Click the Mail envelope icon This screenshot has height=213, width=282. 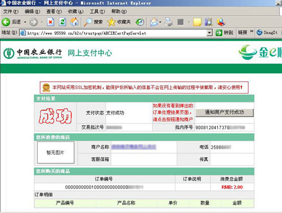(x=154, y=22)
